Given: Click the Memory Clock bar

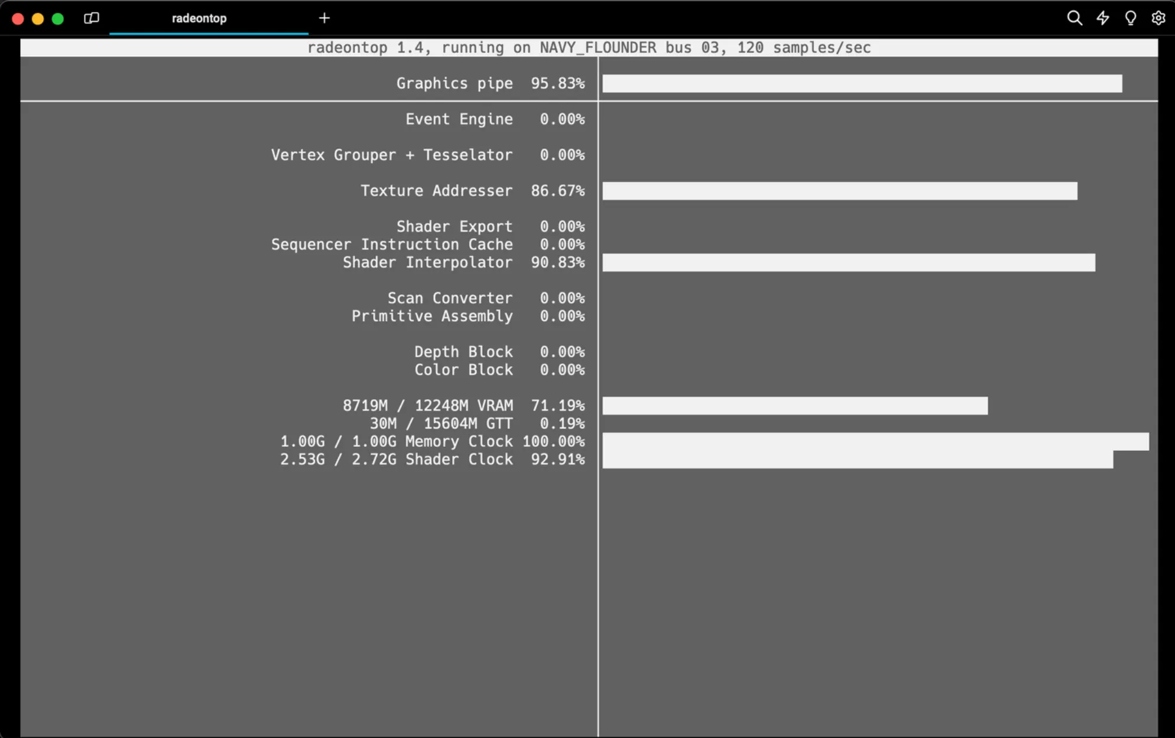Looking at the screenshot, I should pyautogui.click(x=876, y=442).
